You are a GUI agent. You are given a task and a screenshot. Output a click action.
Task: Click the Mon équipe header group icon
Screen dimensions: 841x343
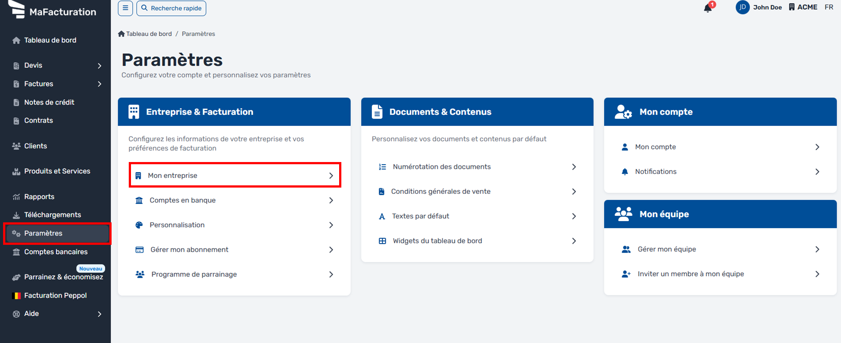point(624,214)
